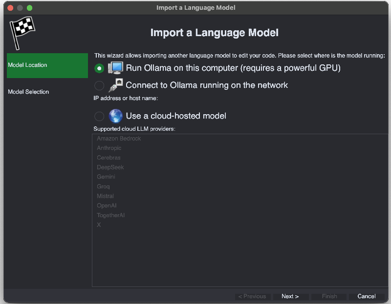Screen dimensions: 391x304
Task: Click the blue globe cloud-hosted icon
Action: coord(115,116)
